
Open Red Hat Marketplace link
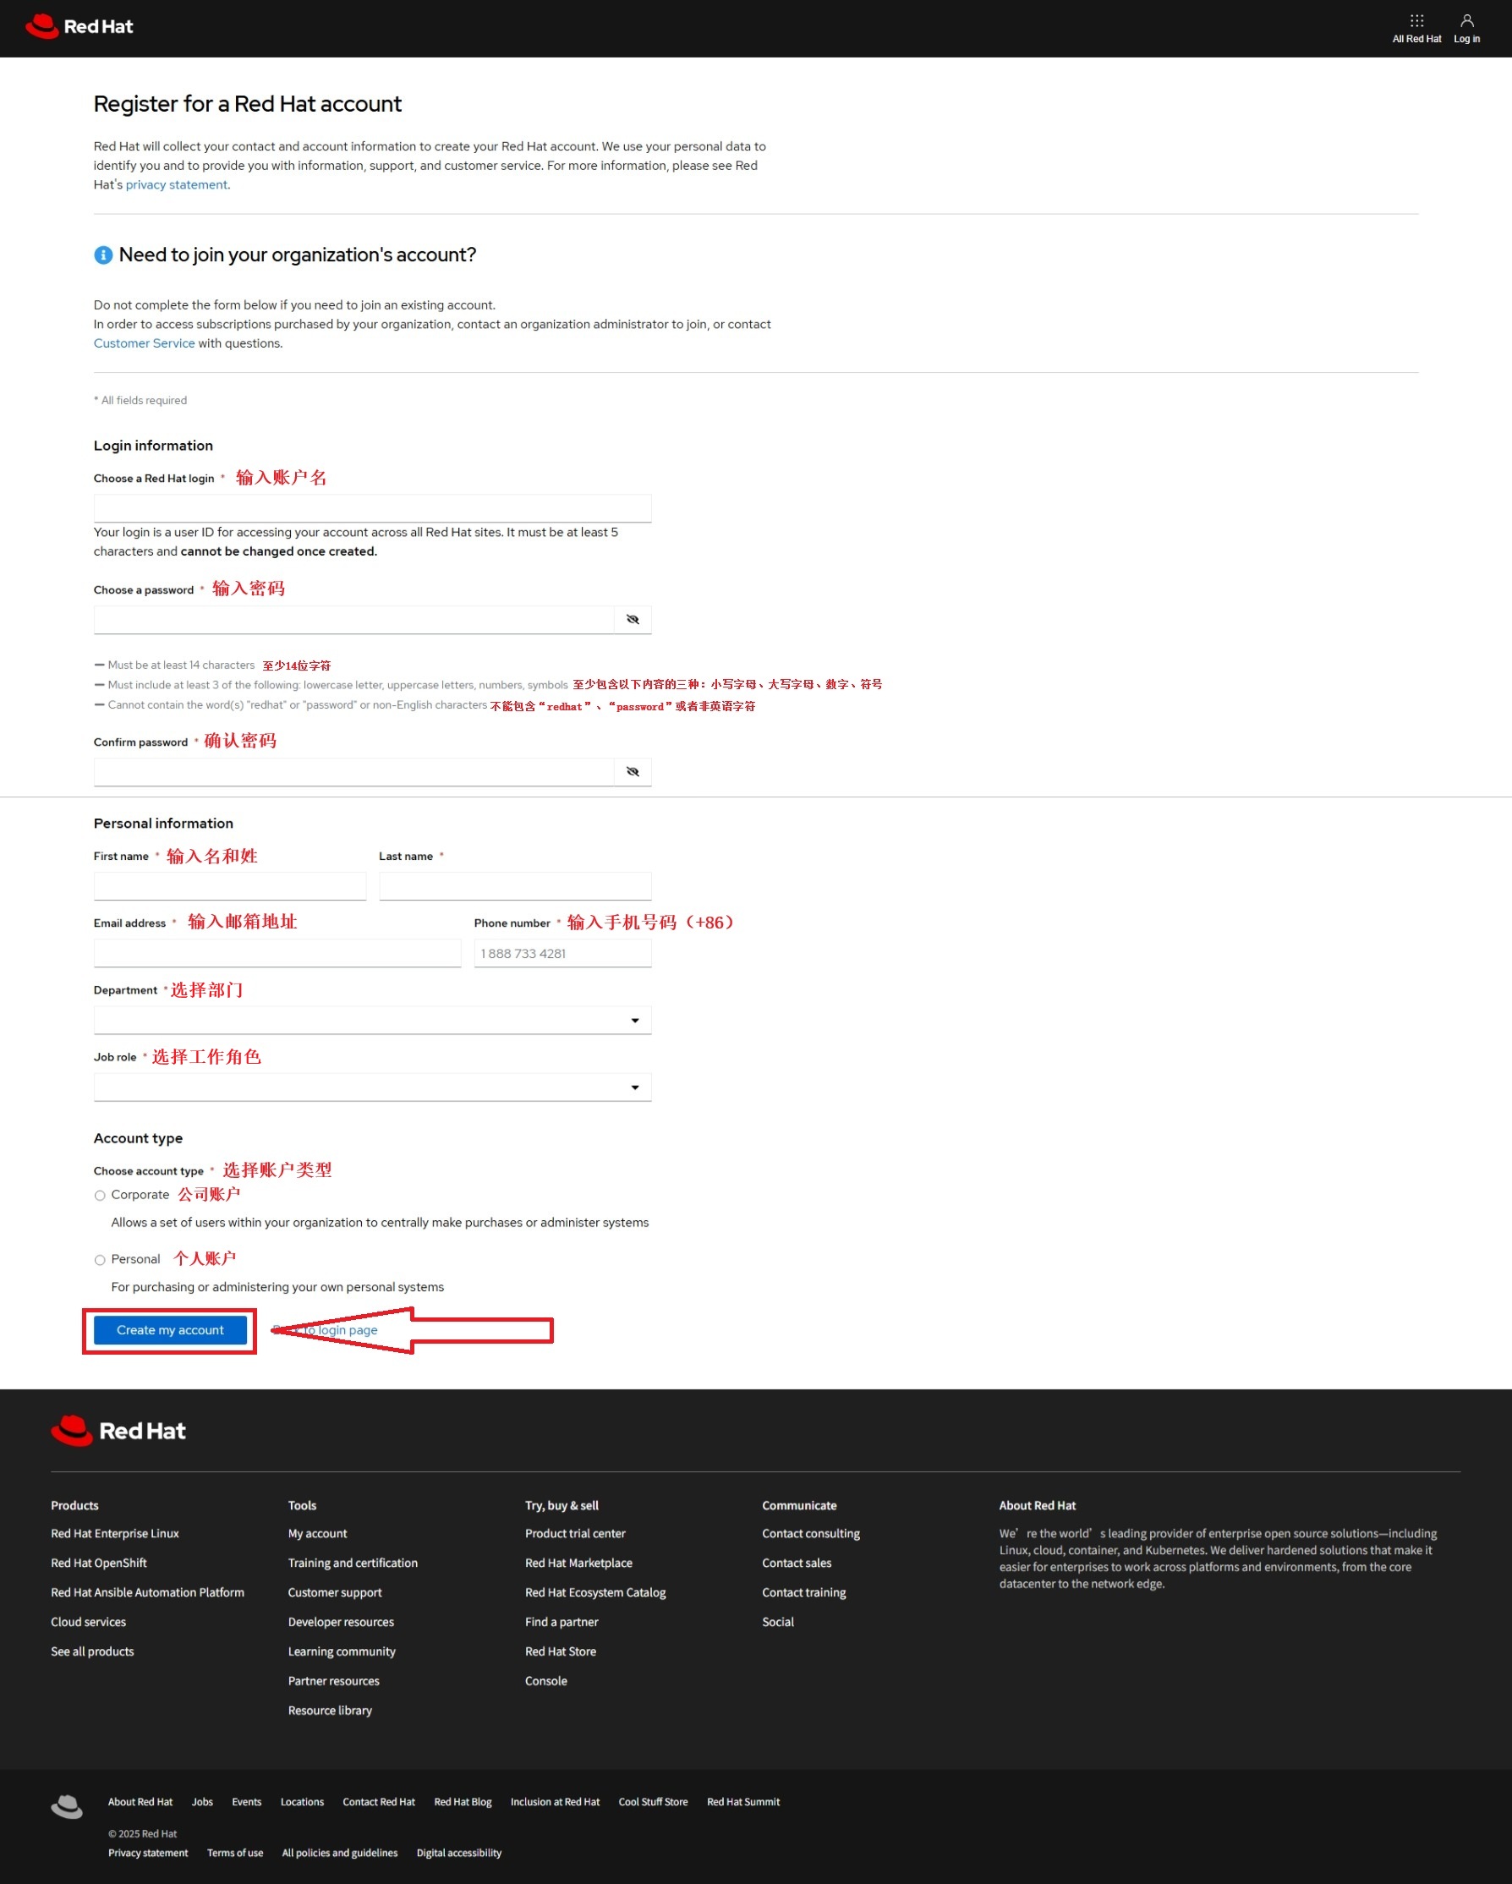coord(578,1564)
